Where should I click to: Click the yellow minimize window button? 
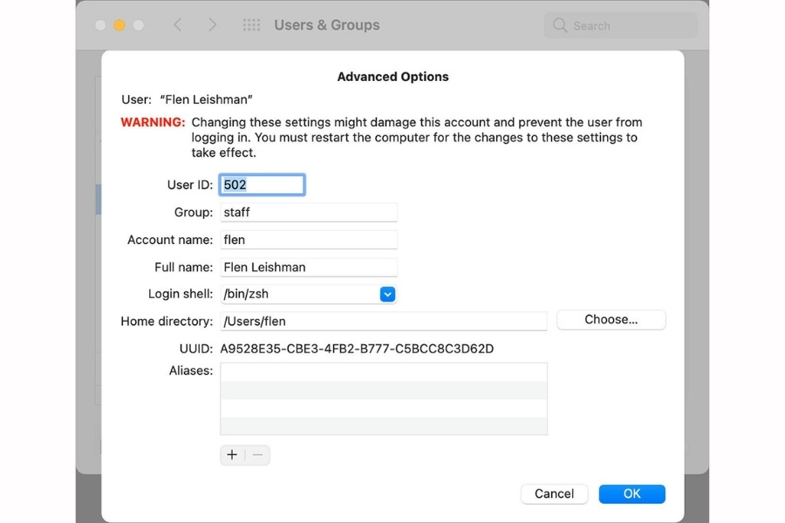[119, 25]
